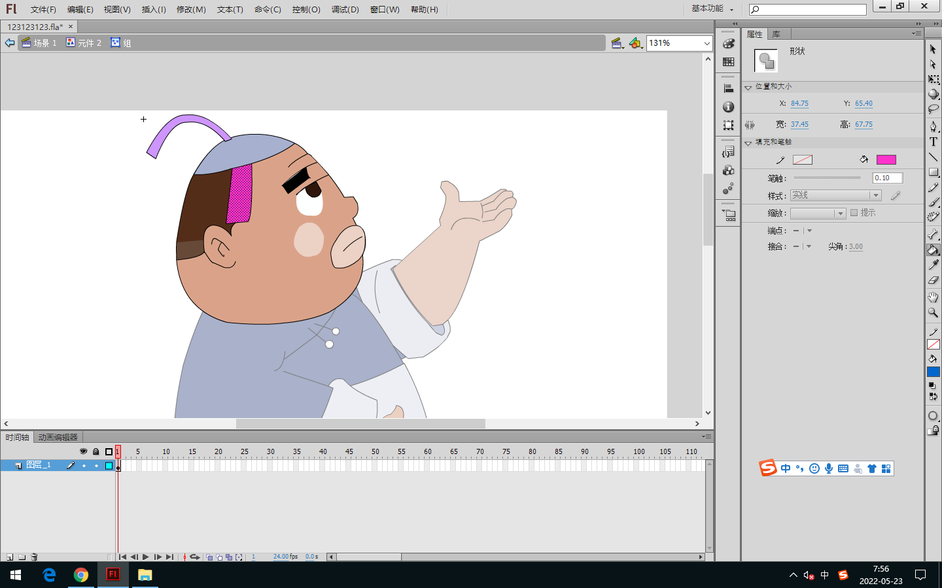Screen dimensions: 942x588
Task: Open the stage zoom 131% dropdown
Action: (706, 43)
